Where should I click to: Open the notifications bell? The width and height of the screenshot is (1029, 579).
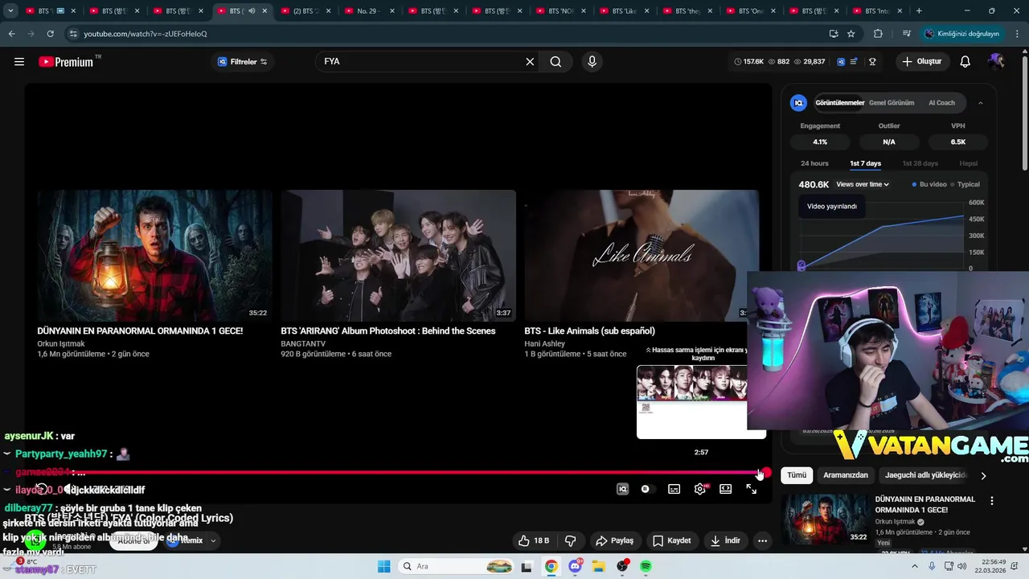pos(965,62)
